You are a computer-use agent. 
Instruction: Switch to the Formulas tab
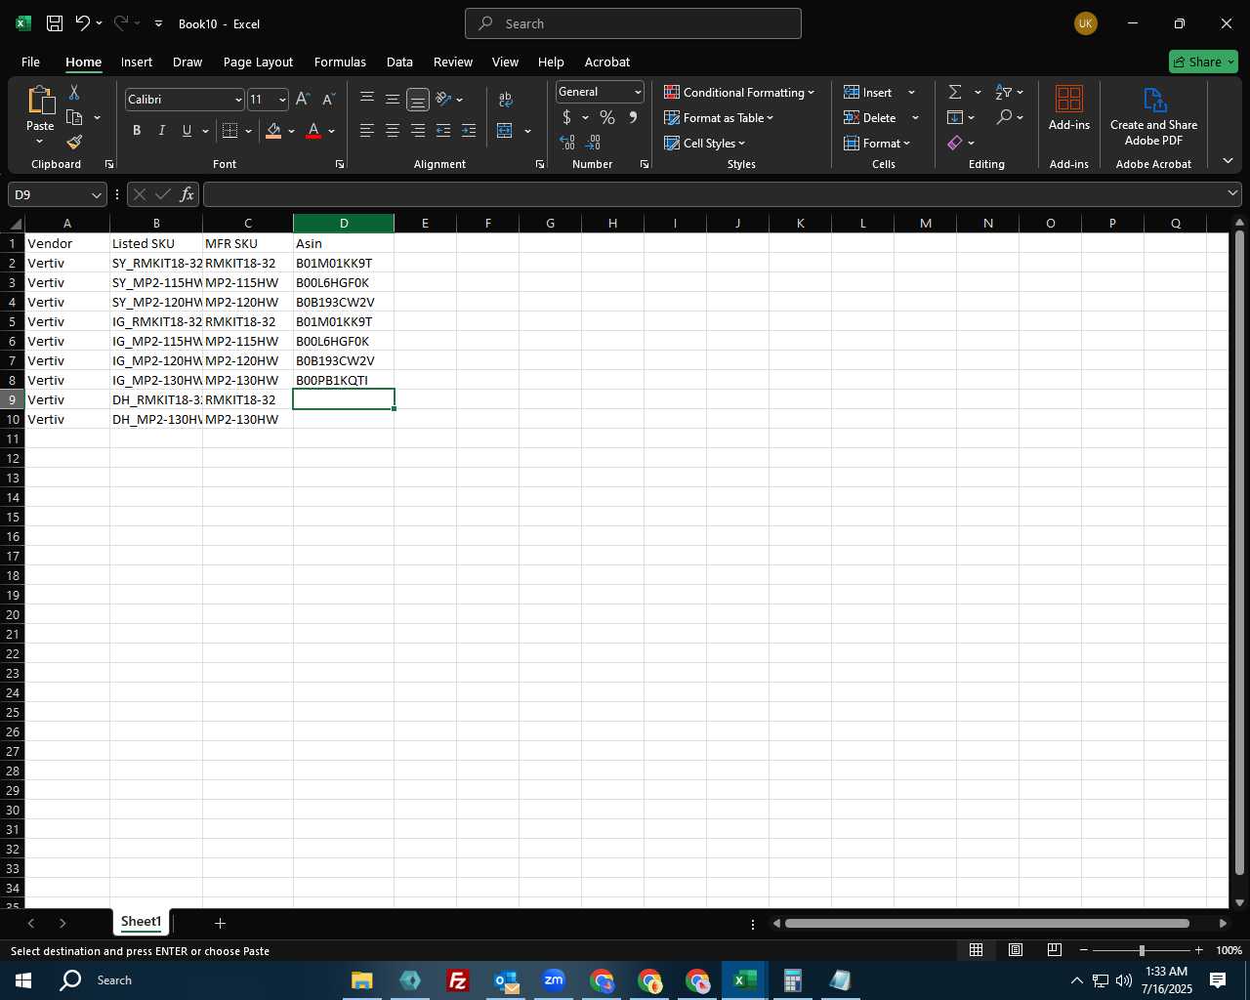[340, 62]
